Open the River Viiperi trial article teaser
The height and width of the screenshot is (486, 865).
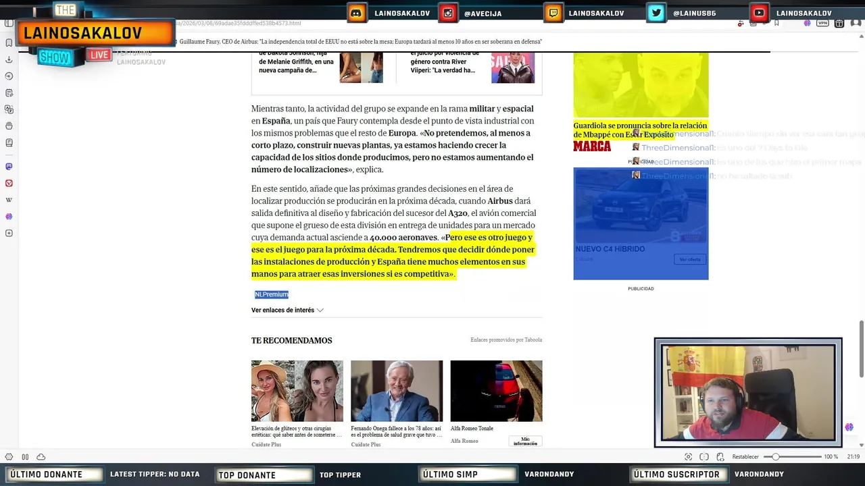coord(445,62)
